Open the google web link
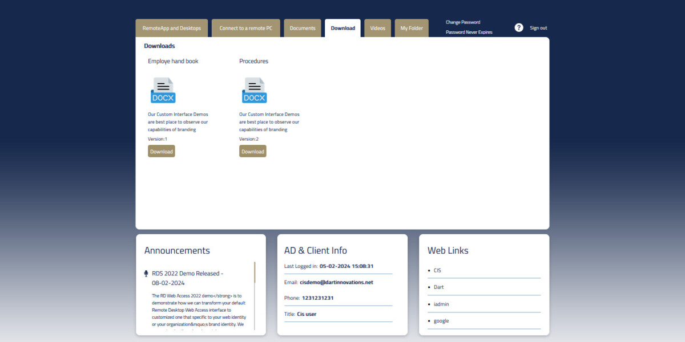685x342 pixels. click(x=441, y=321)
